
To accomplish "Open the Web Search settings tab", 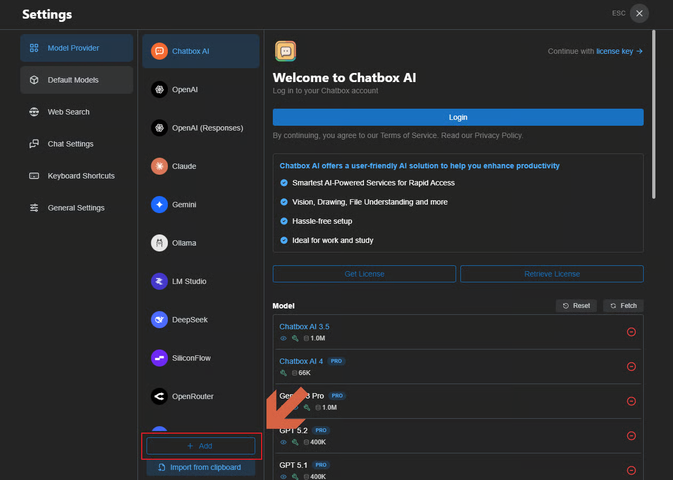I will point(68,112).
